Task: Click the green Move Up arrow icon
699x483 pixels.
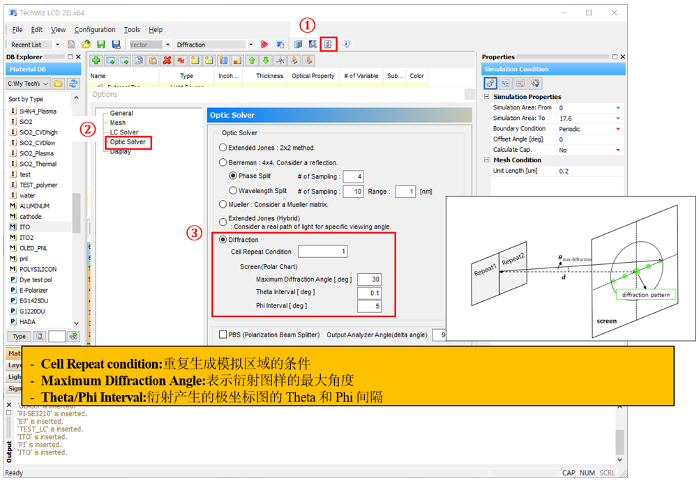Action: point(252,61)
